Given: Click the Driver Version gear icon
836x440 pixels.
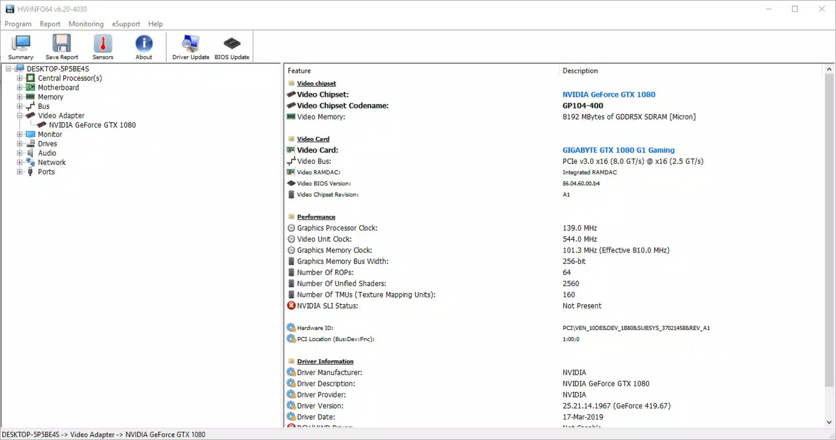Looking at the screenshot, I should [292, 406].
